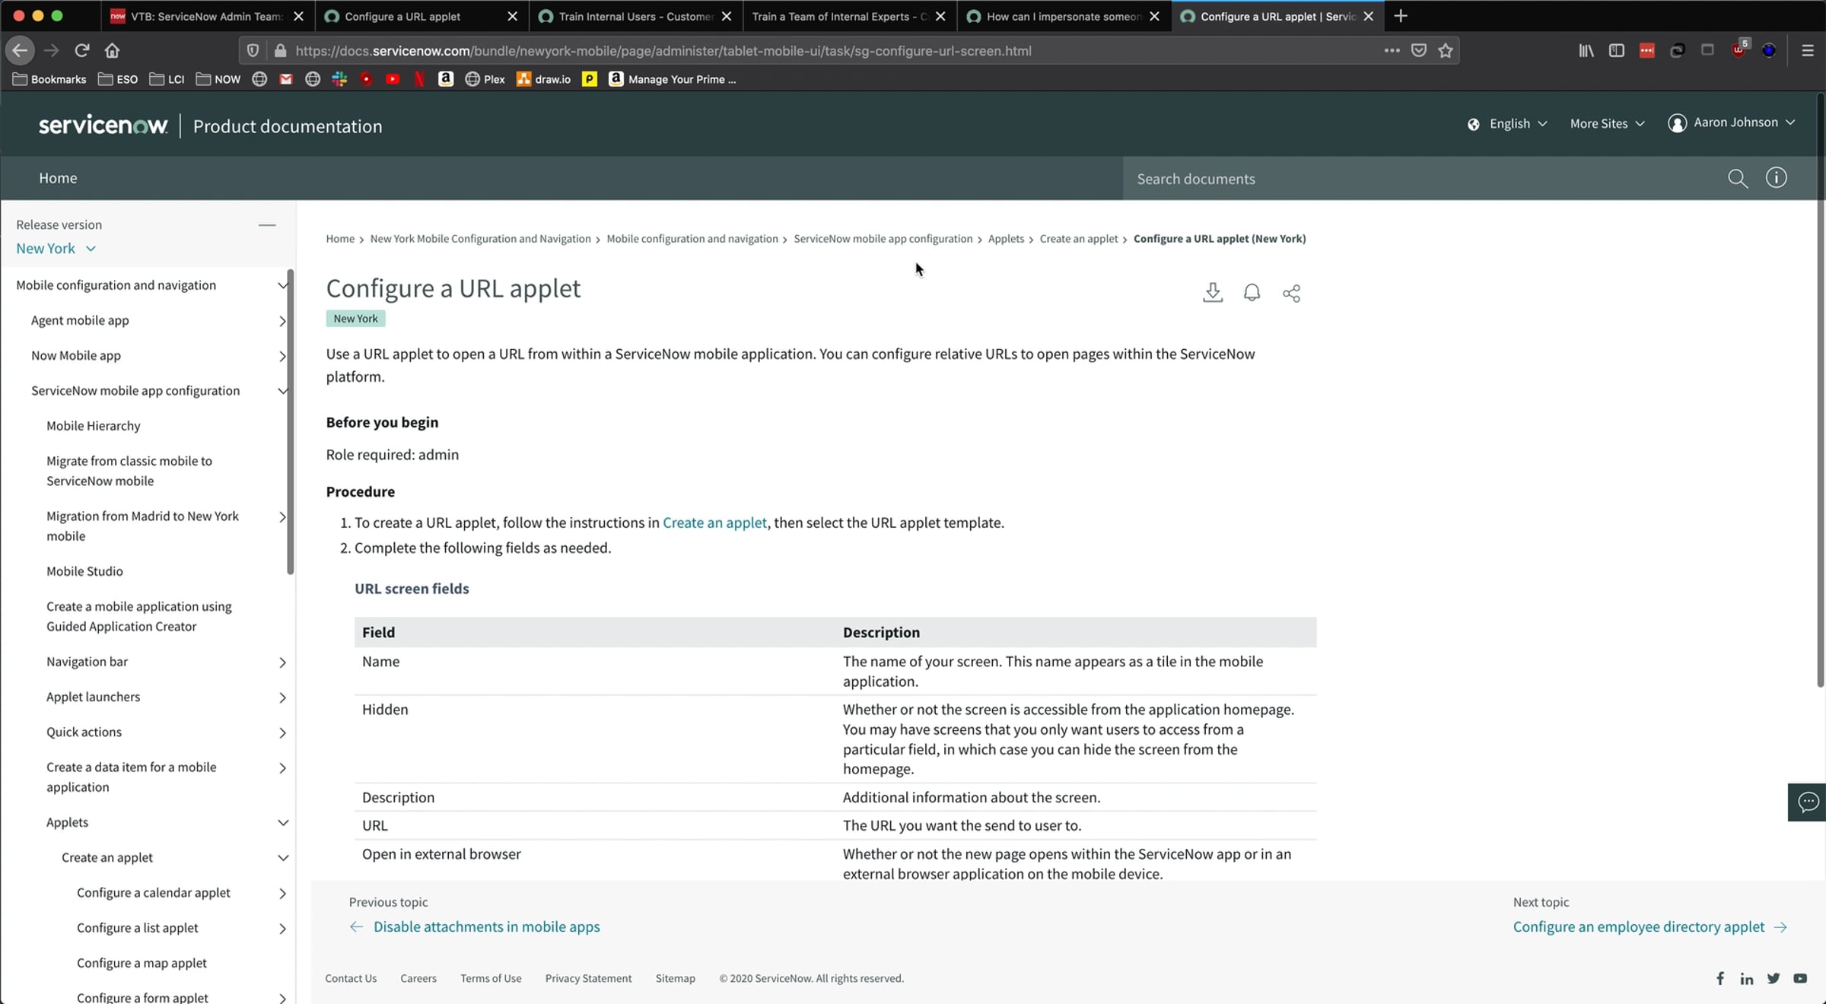Open Aaron Johnson account menu
1826x1004 pixels.
(1732, 123)
